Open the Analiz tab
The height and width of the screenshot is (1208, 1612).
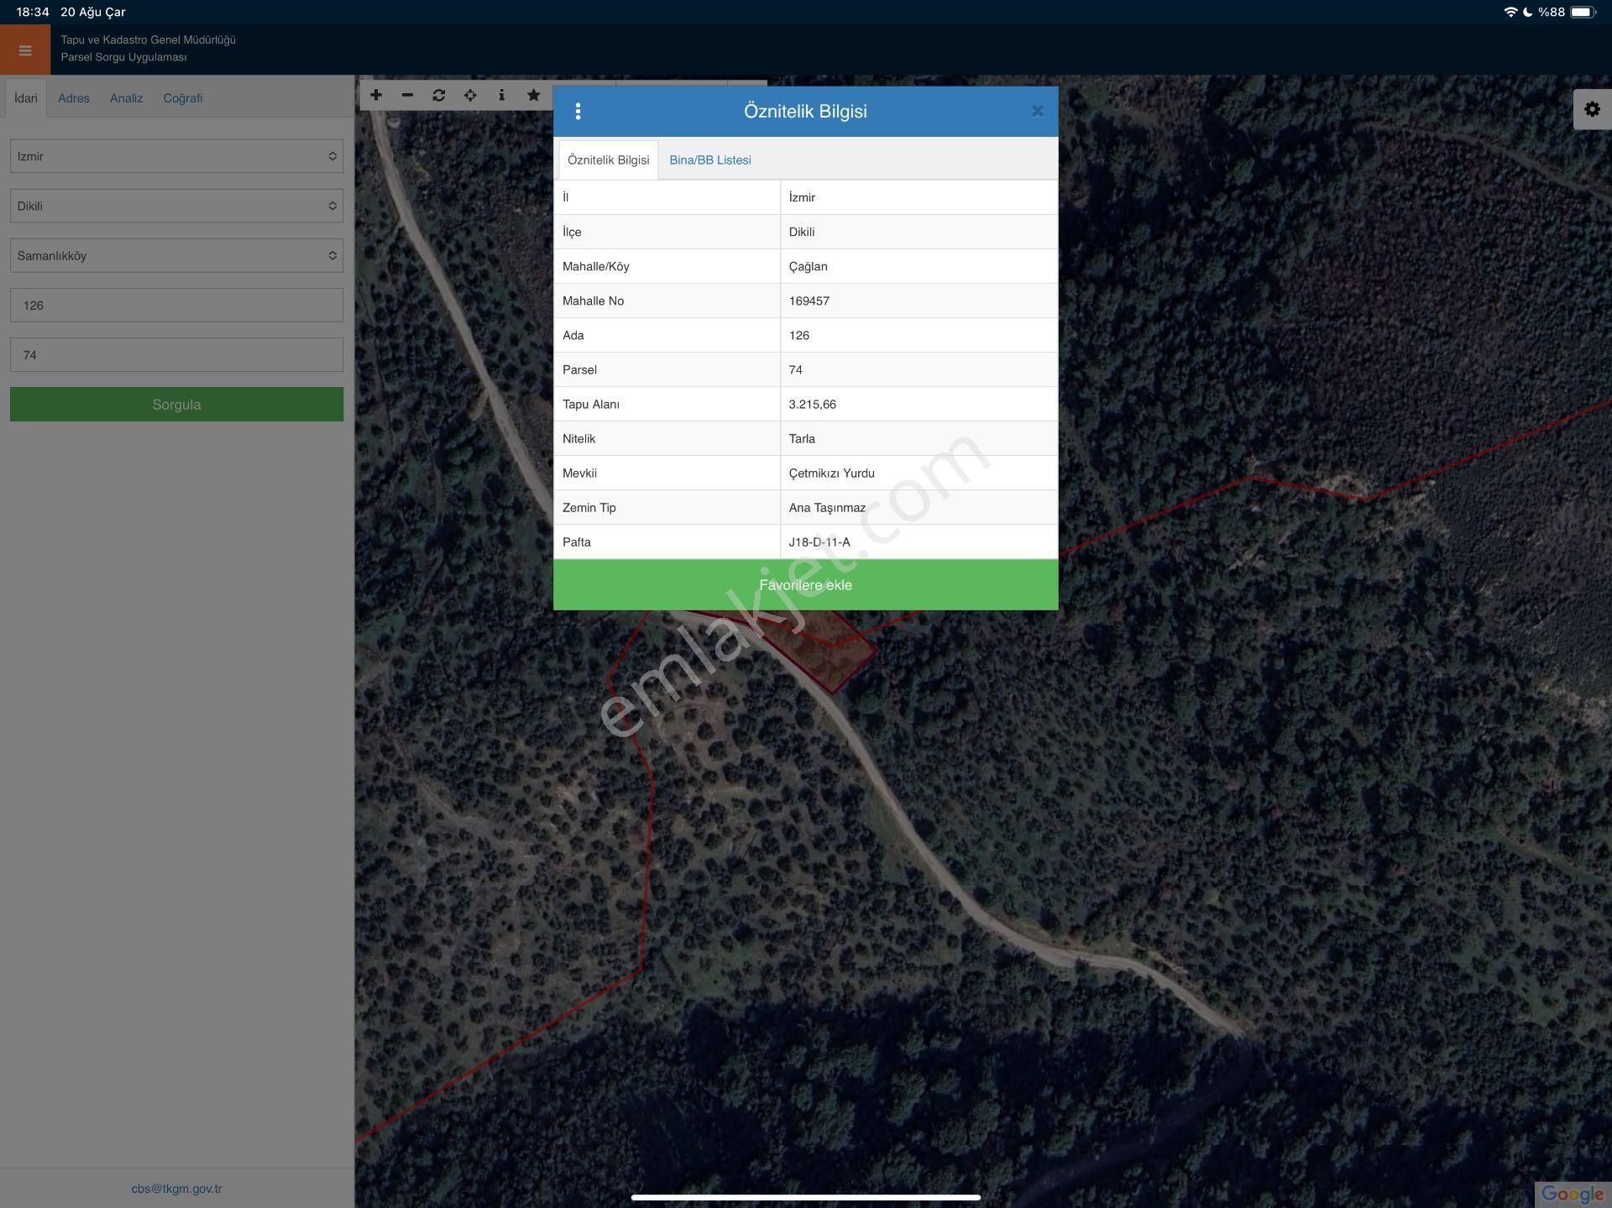pyautogui.click(x=126, y=98)
